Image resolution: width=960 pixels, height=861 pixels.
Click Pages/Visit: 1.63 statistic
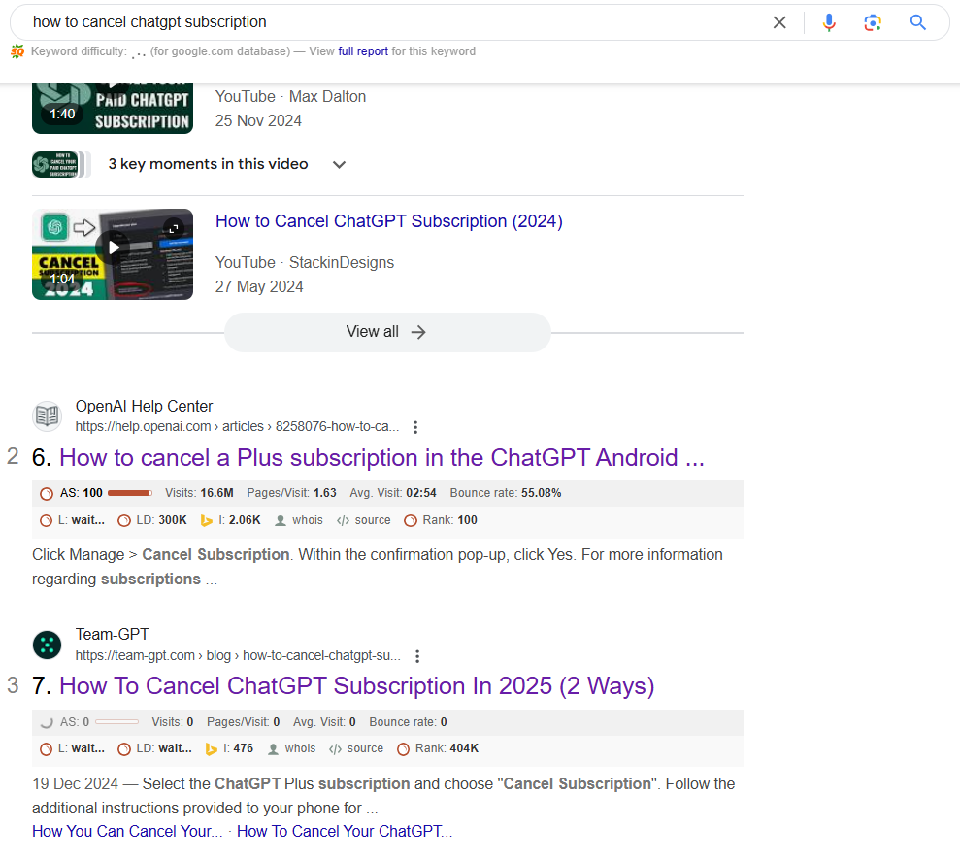pos(291,493)
